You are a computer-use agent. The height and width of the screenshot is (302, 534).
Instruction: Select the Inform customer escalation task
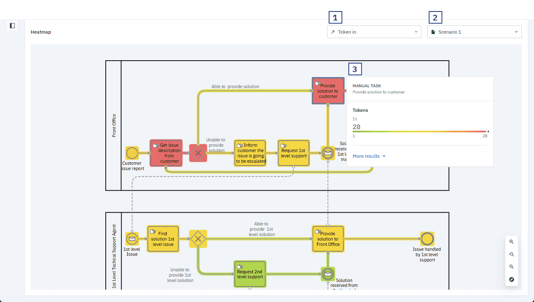tap(250, 153)
